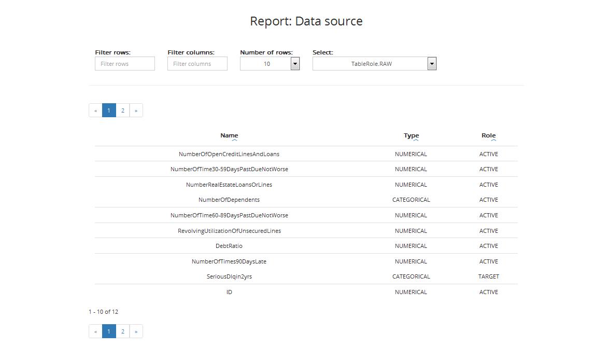This screenshot has width=609, height=347.
Task: Sort table by the Role header
Action: (488, 135)
